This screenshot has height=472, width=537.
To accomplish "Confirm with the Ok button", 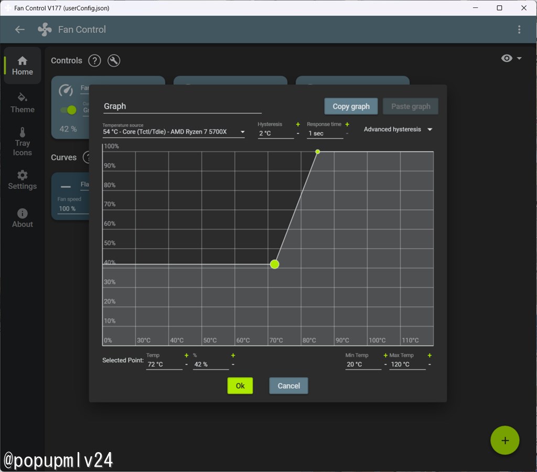I will [x=240, y=385].
